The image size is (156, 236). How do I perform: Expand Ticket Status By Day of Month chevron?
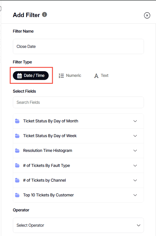coord(135,121)
